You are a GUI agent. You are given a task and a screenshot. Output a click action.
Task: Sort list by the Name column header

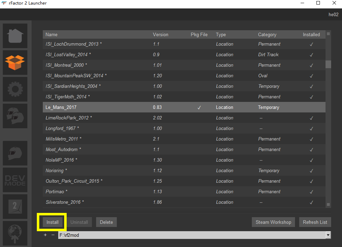(x=52, y=34)
